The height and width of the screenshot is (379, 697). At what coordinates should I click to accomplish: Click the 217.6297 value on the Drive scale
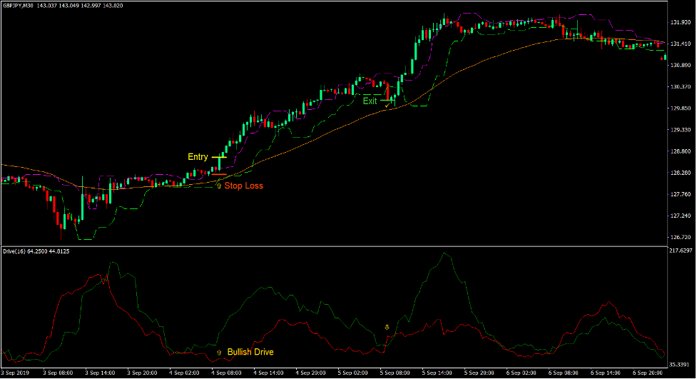pos(682,251)
